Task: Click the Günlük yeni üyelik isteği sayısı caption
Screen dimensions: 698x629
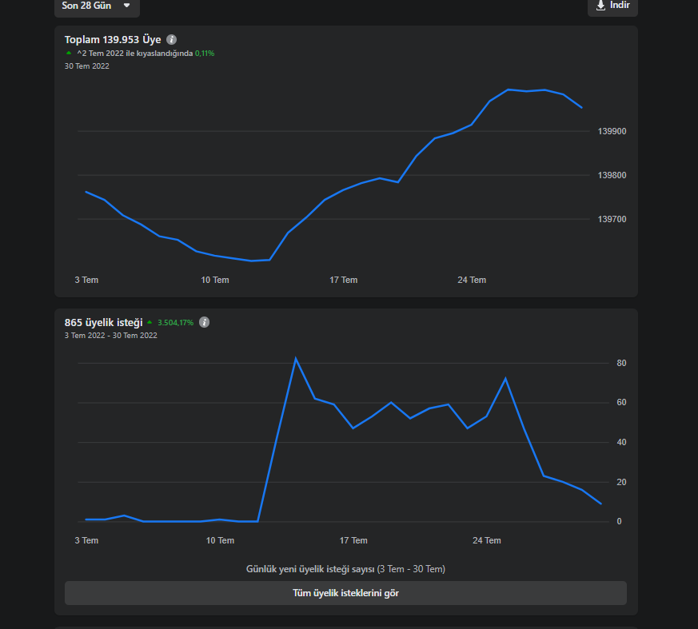Action: [x=345, y=569]
